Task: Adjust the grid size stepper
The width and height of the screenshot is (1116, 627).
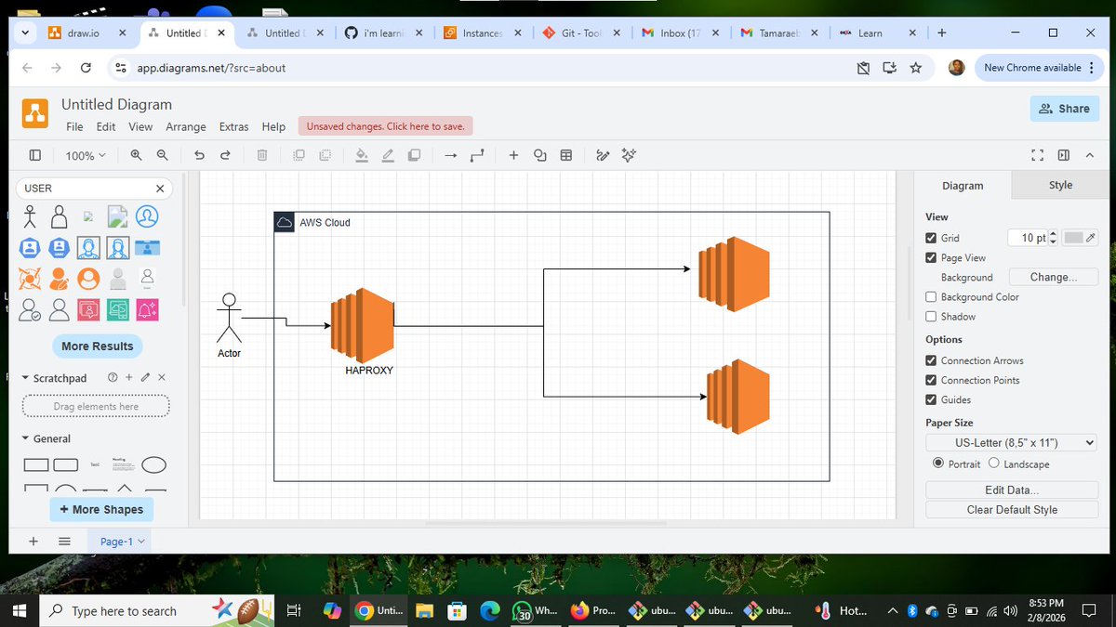Action: point(1053,239)
